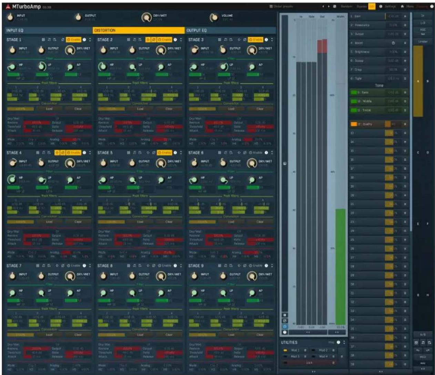Click highlighted Edit button in top bar
This screenshot has width=435, height=375.
point(372,7)
